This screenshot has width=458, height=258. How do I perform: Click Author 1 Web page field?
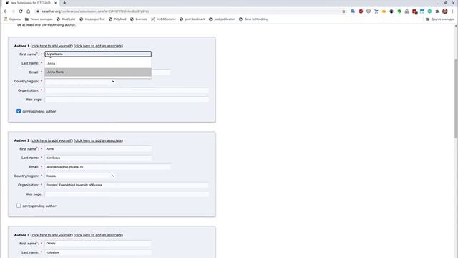[127, 100]
